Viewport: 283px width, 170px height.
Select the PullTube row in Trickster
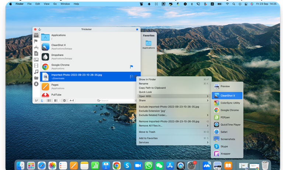click(90, 95)
